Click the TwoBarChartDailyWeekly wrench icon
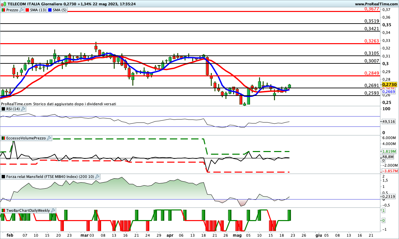This screenshot has width=399, height=239. [x=53, y=210]
